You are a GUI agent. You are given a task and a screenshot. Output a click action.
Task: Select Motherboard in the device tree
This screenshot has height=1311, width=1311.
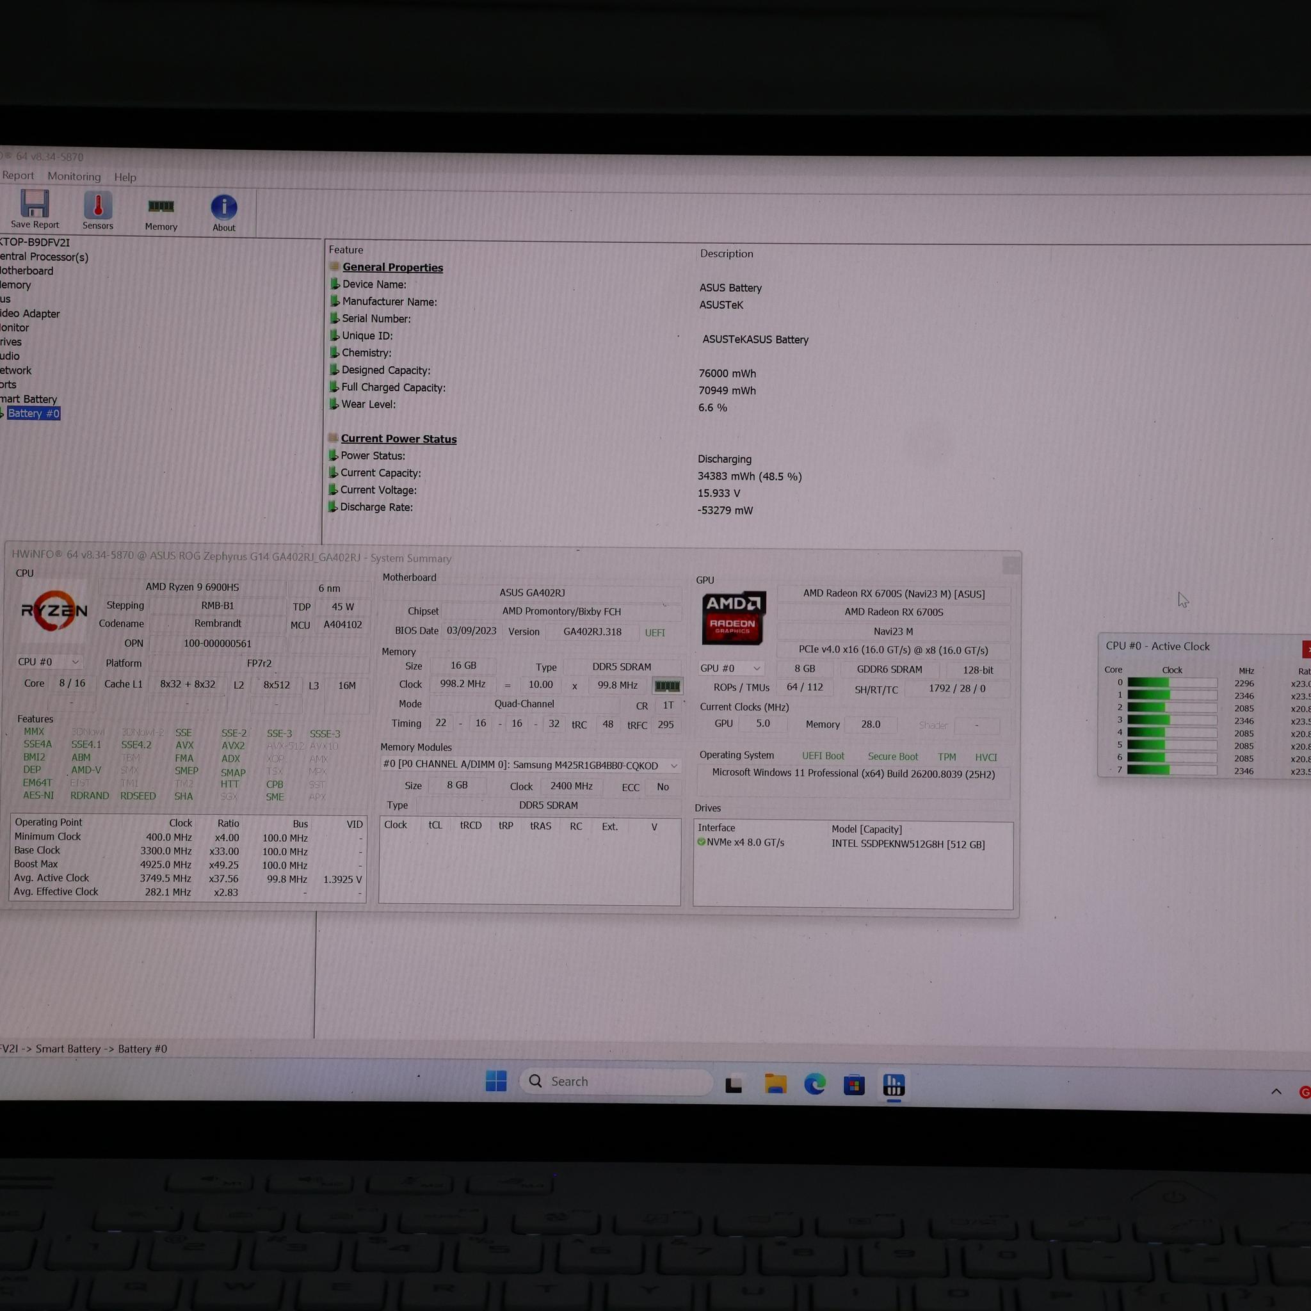click(x=26, y=271)
